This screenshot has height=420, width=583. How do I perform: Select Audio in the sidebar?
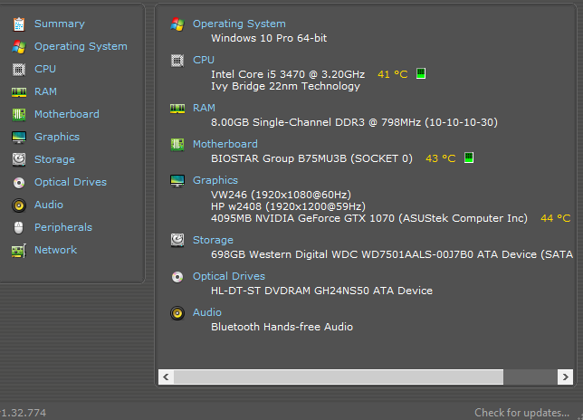point(49,205)
